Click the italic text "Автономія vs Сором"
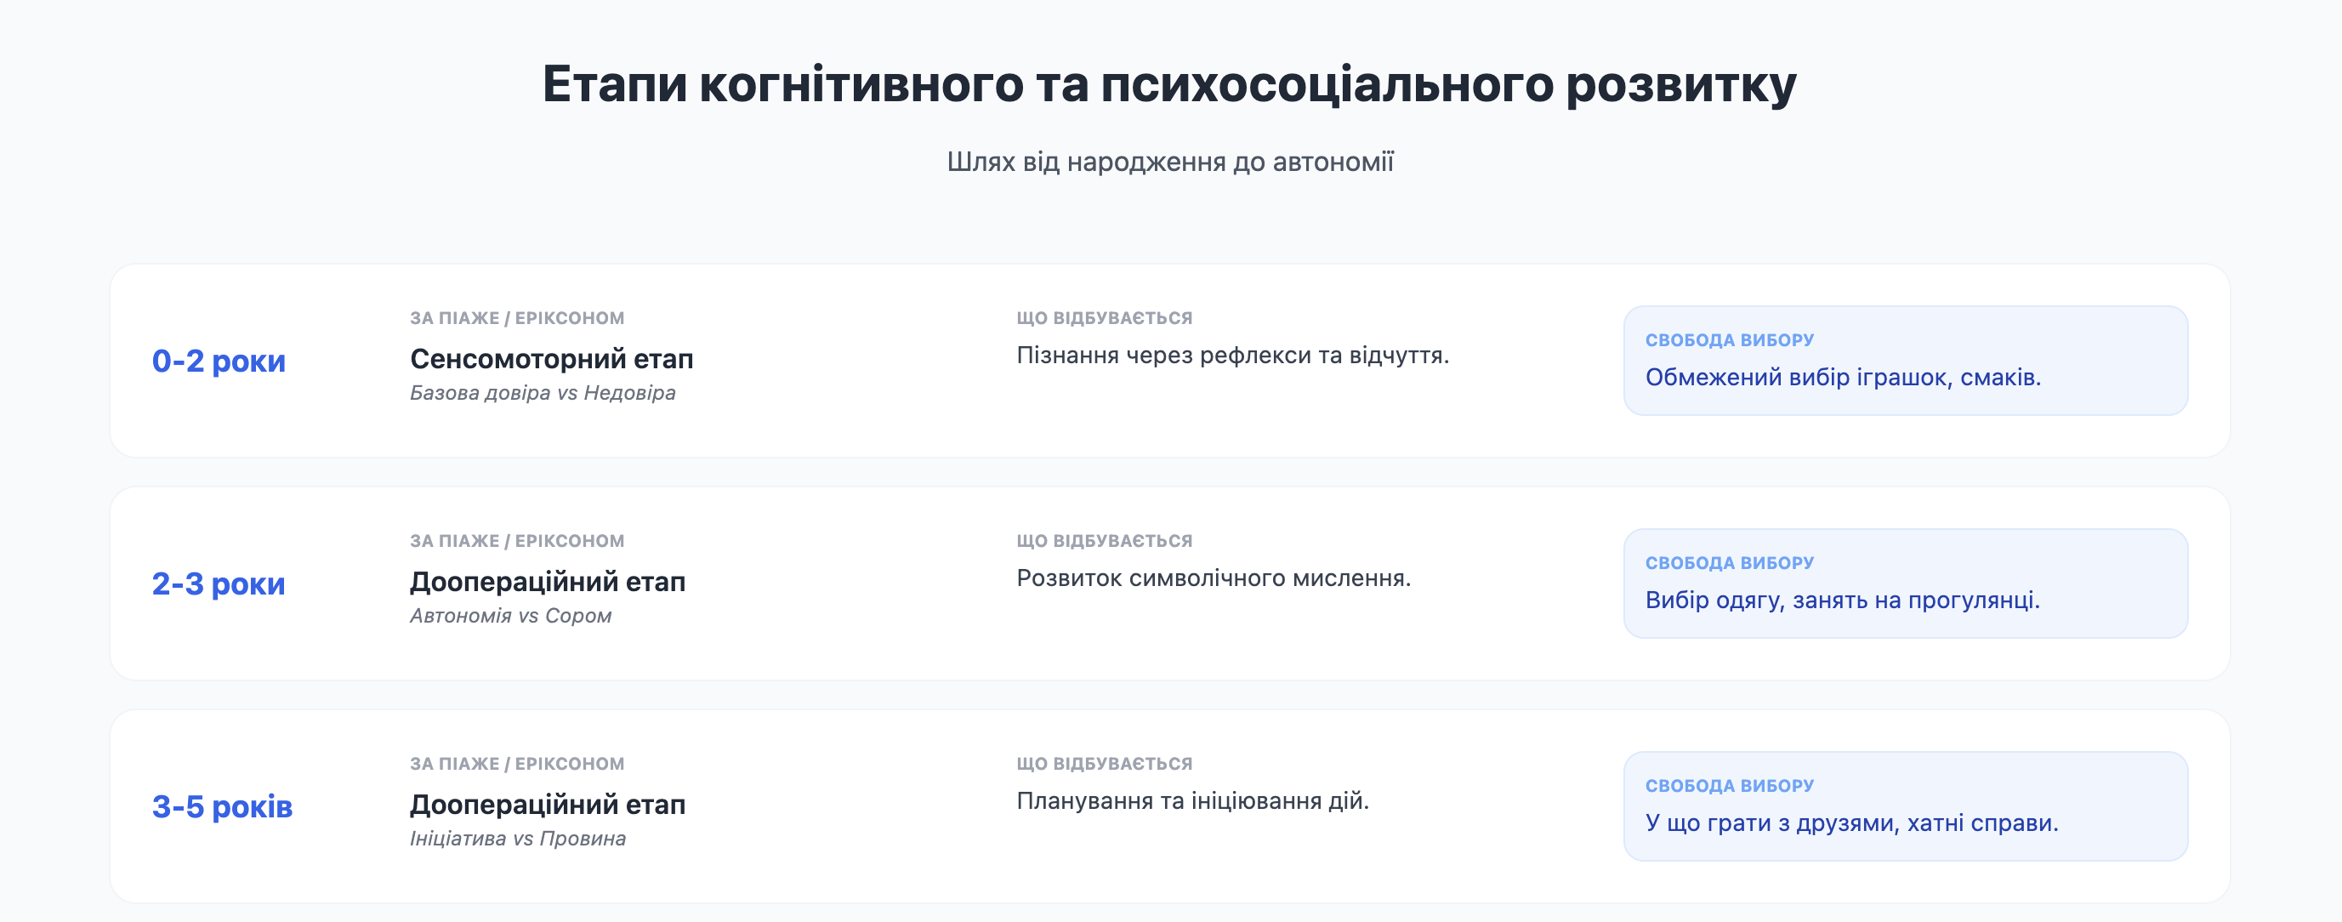 click(x=510, y=616)
